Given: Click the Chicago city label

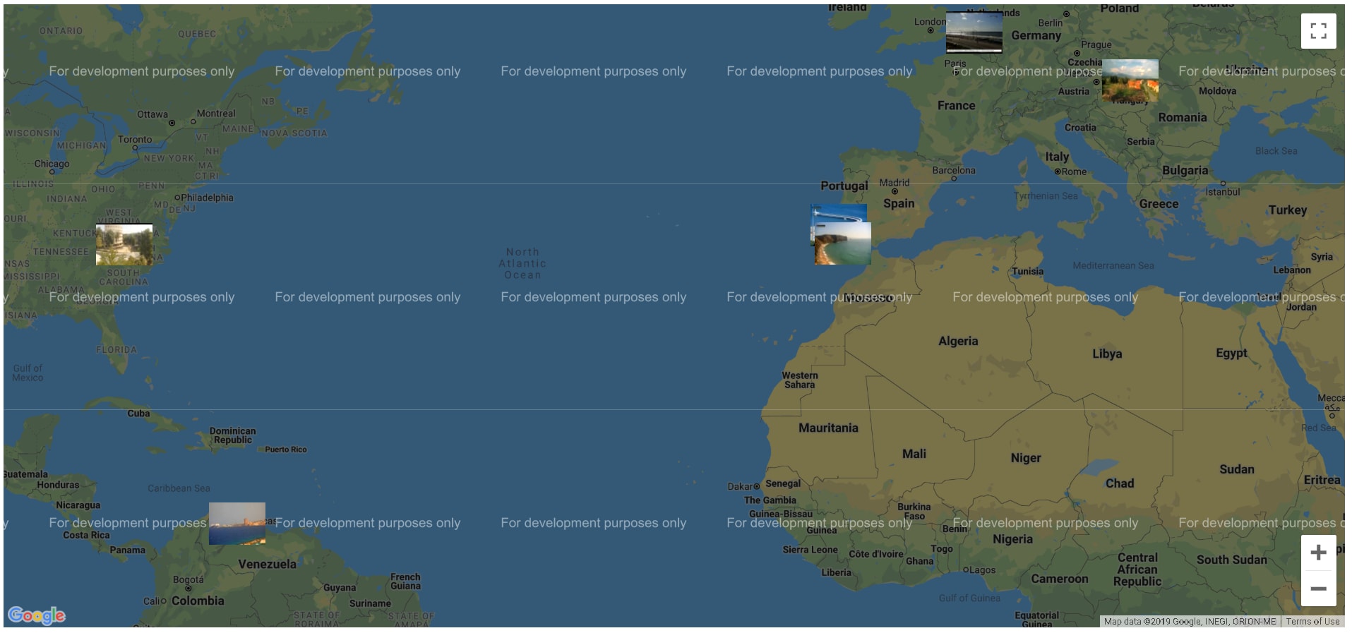Looking at the screenshot, I should point(52,164).
